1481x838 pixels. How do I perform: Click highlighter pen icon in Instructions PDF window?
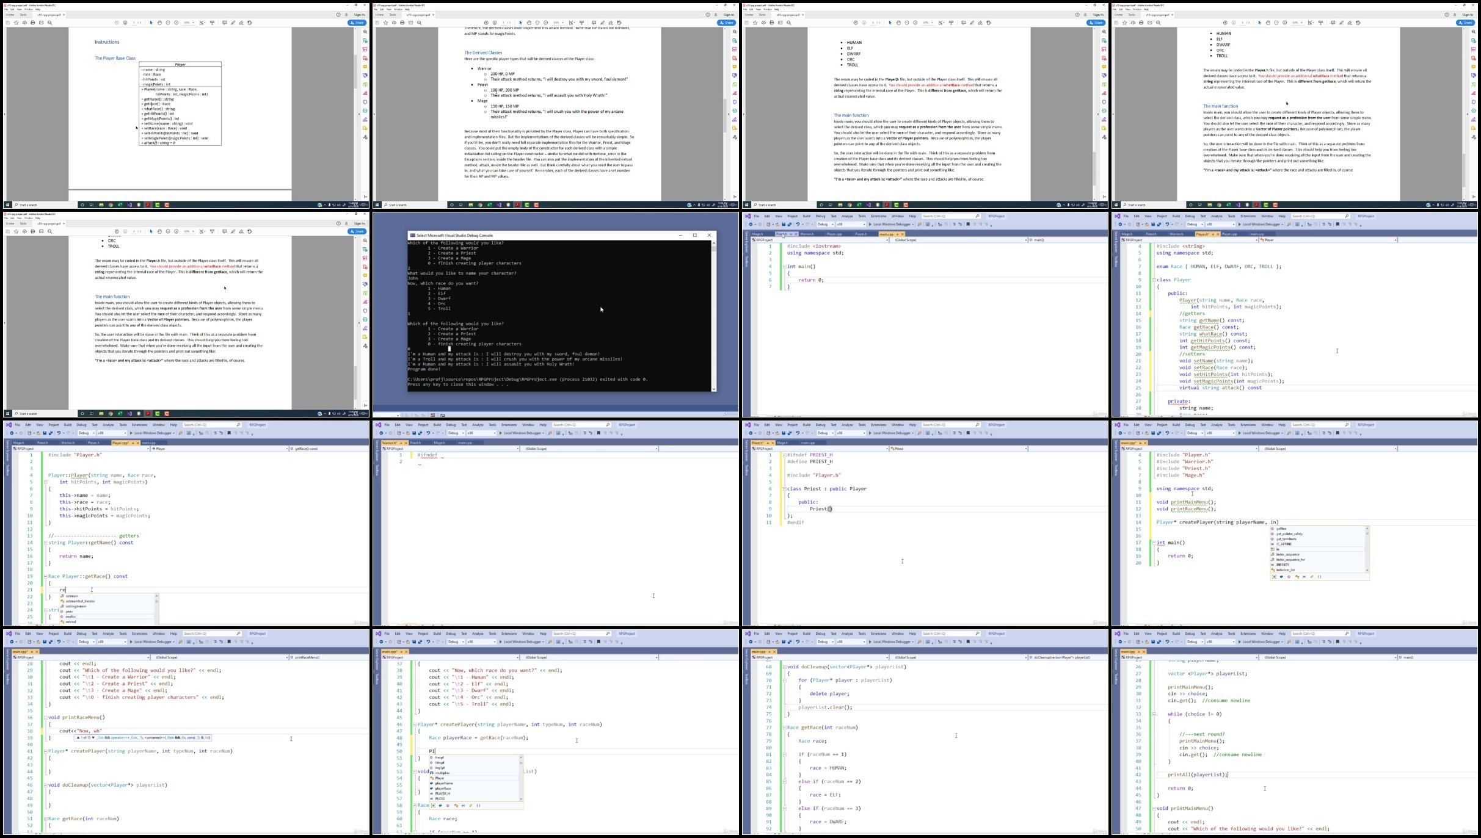[x=233, y=23]
